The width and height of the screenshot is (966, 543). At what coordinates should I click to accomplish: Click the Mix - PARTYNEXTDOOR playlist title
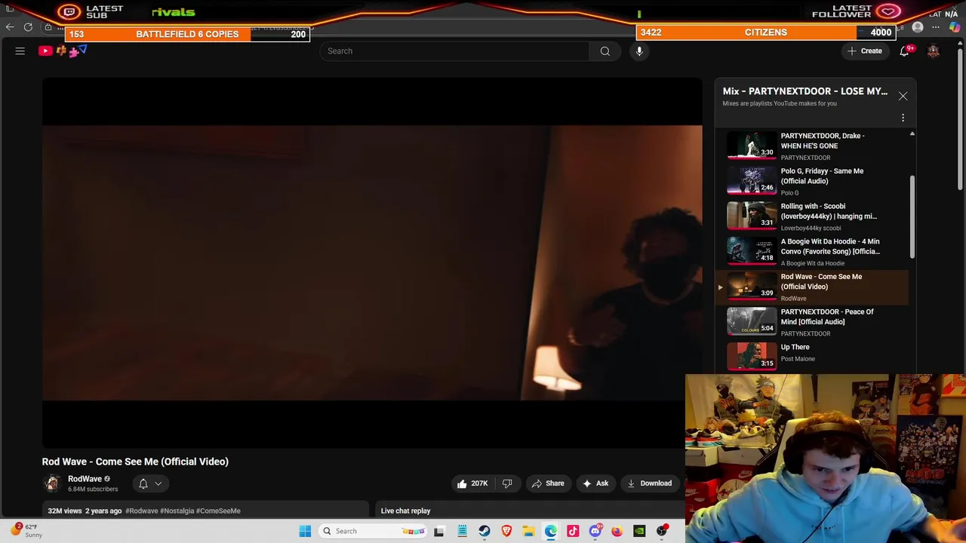pyautogui.click(x=805, y=91)
